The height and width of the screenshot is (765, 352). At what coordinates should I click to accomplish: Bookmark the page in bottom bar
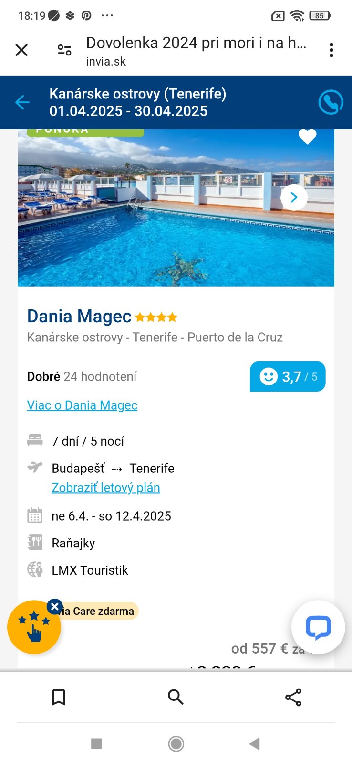tap(59, 697)
